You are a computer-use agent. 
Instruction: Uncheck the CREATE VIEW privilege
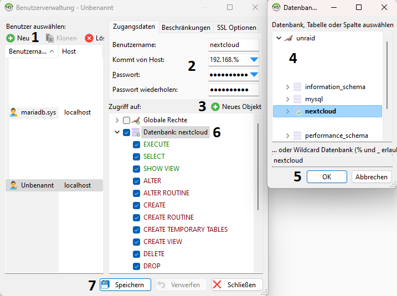[x=136, y=242]
